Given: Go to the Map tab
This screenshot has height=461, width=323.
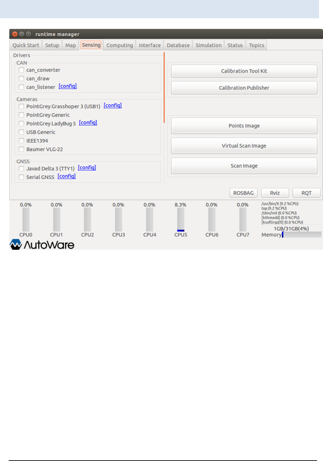Looking at the screenshot, I should tap(70, 45).
